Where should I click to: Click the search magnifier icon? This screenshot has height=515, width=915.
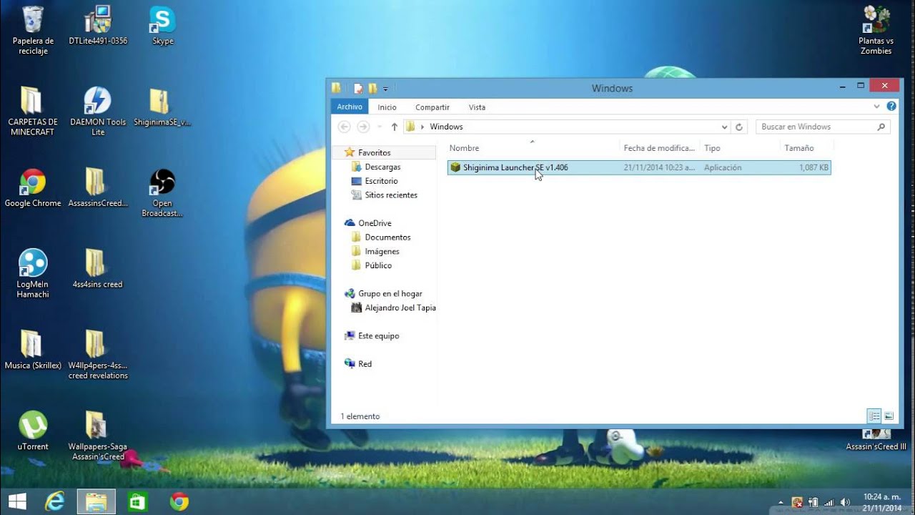pos(881,127)
